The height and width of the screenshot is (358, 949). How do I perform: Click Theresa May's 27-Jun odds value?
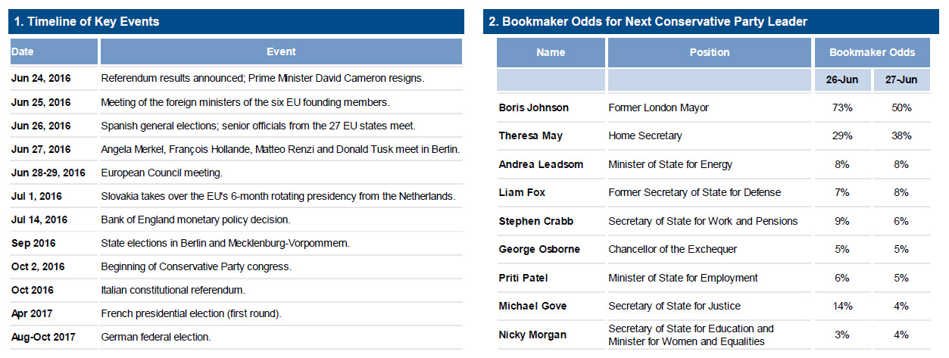tap(901, 136)
